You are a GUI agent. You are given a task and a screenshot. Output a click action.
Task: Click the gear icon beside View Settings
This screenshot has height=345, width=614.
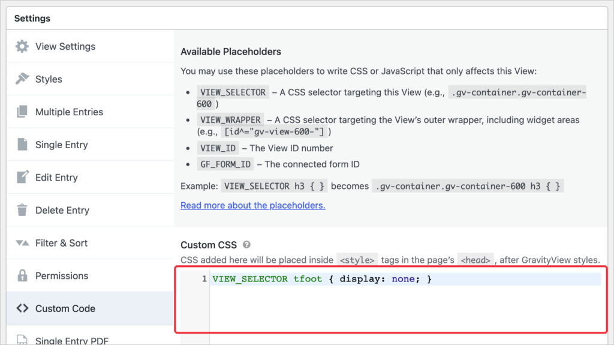click(x=22, y=46)
